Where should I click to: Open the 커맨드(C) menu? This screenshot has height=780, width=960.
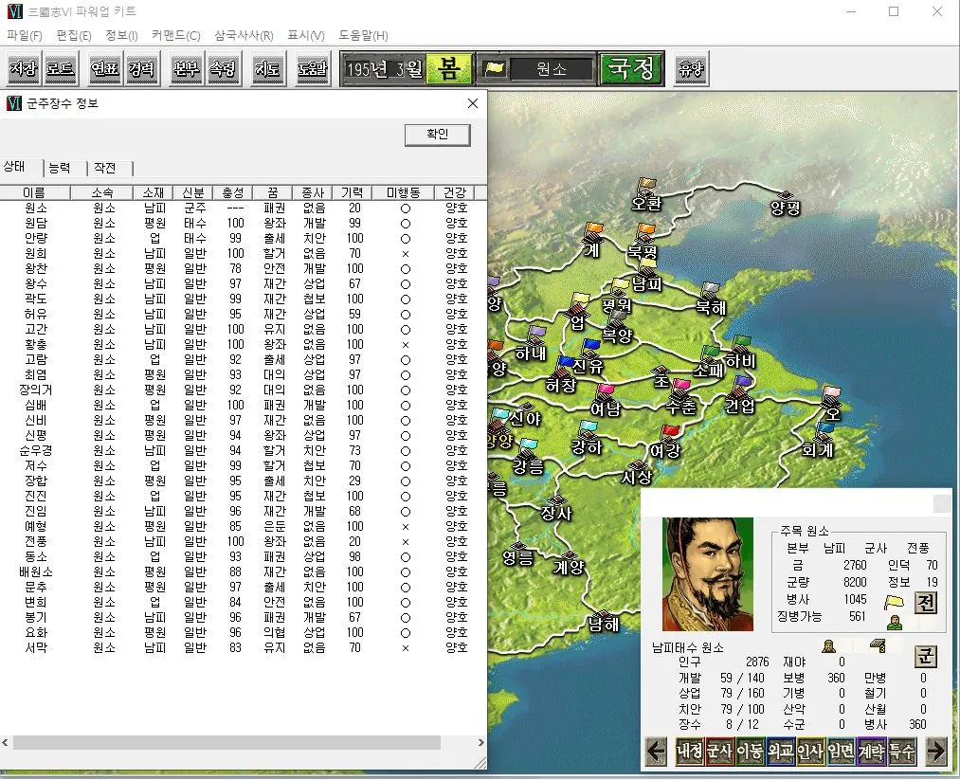click(x=176, y=35)
